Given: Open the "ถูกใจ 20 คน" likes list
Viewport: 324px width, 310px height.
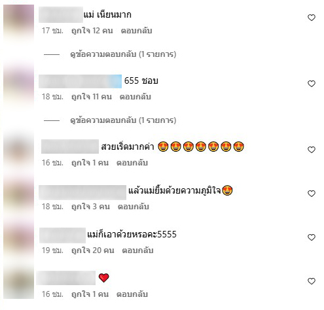Looking at the screenshot, I should (93, 250).
